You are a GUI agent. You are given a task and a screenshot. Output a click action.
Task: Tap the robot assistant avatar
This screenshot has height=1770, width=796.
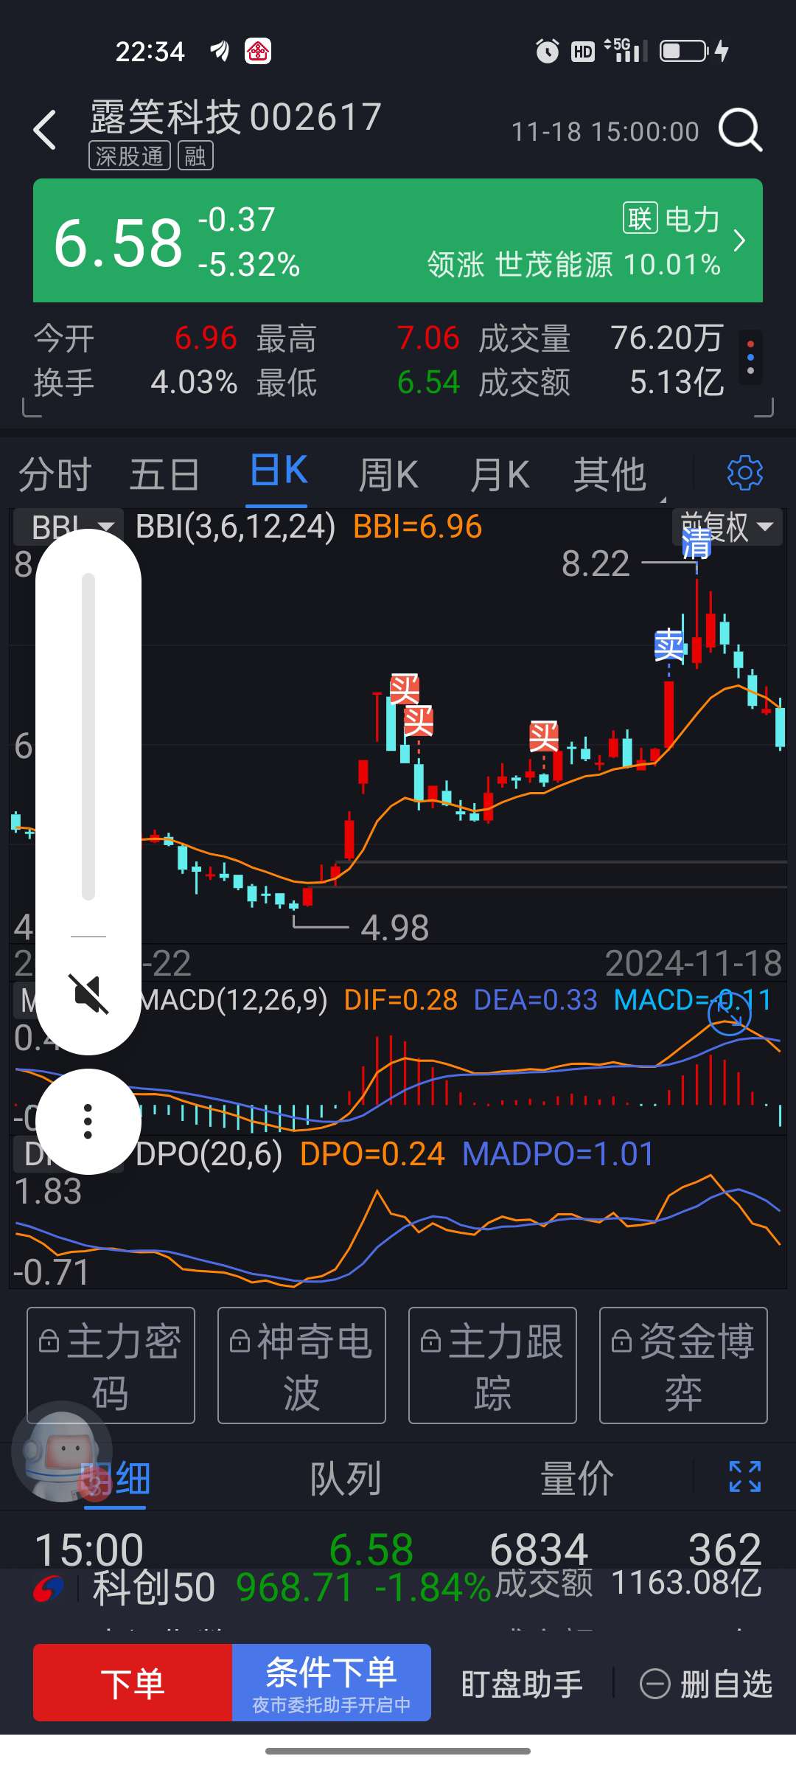click(x=62, y=1451)
